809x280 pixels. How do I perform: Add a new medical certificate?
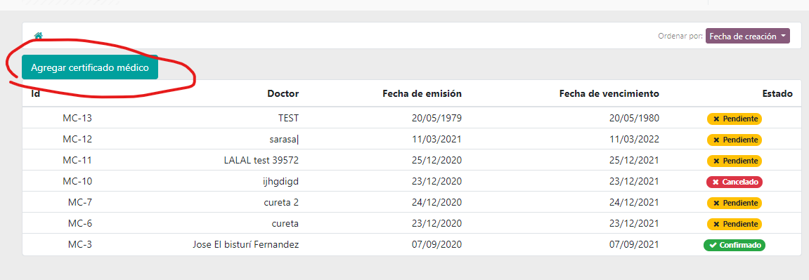click(90, 67)
